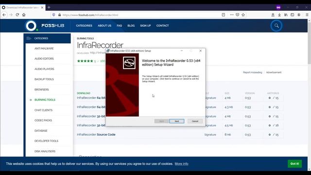Screen dimensions: 311x175
Task: Click the FossHub logo circle
Action: pos(31,26)
